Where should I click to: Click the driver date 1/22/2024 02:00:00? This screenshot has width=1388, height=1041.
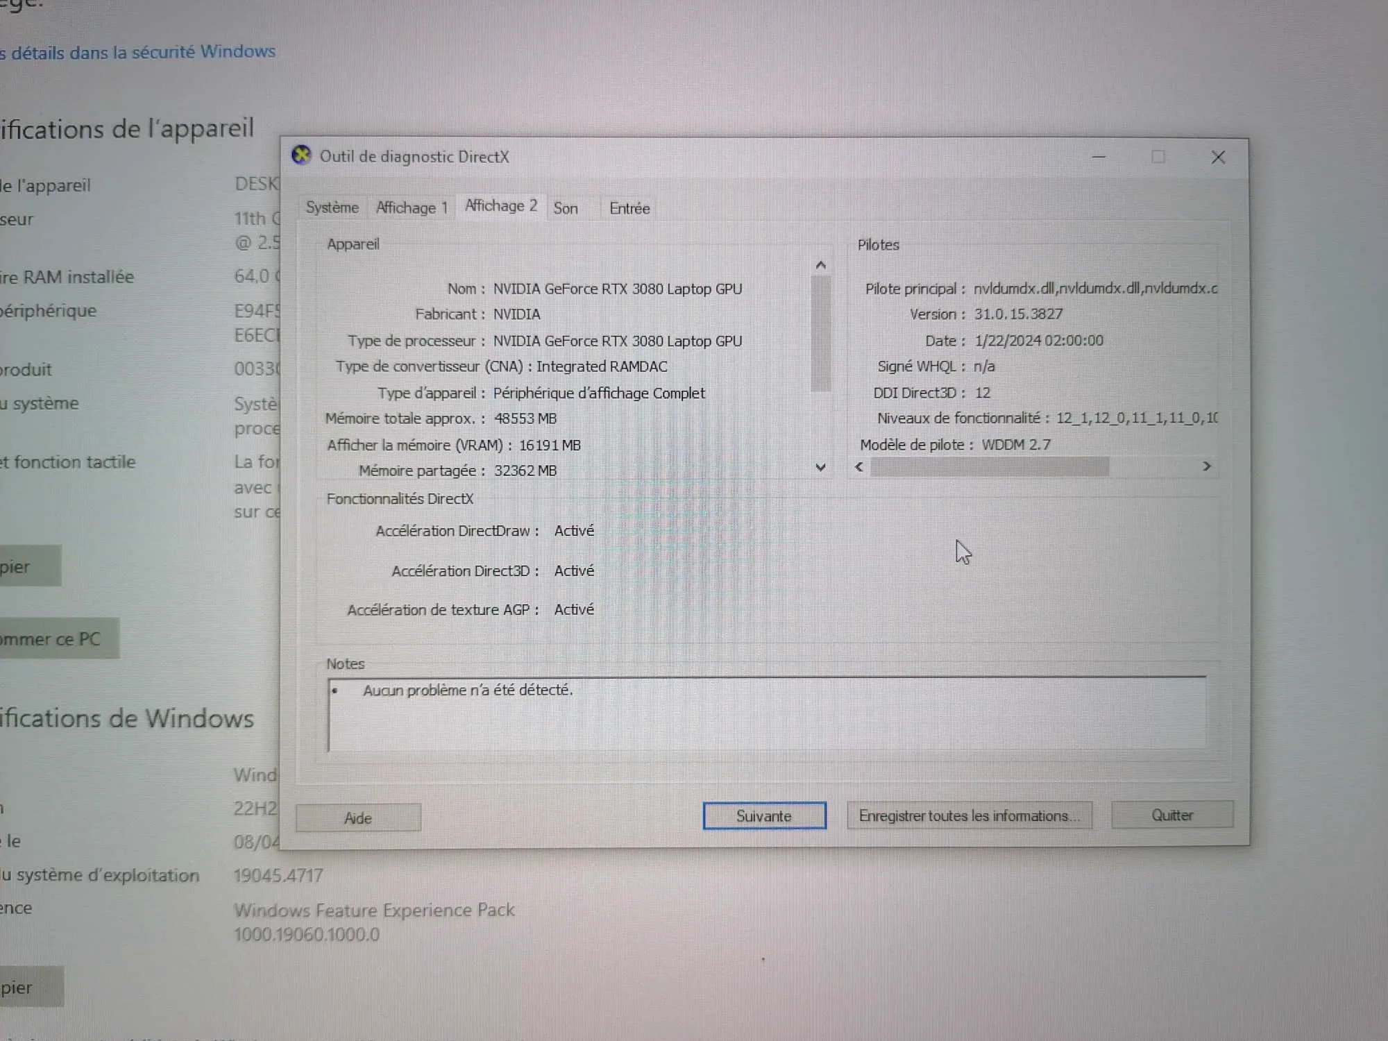pos(1038,340)
